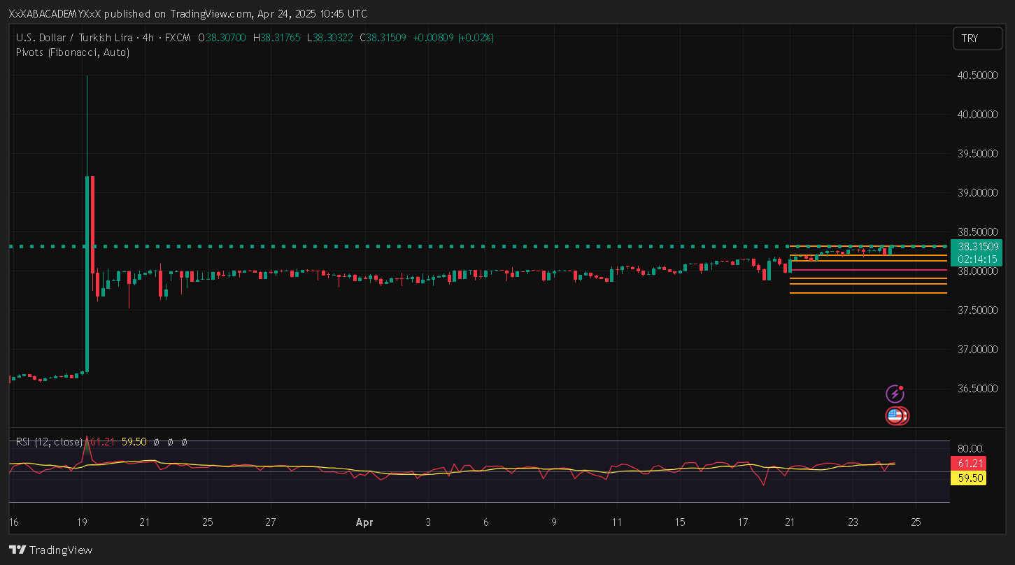The image size is (1015, 565).
Task: Click the 6 date label on time axis
Action: tap(485, 522)
